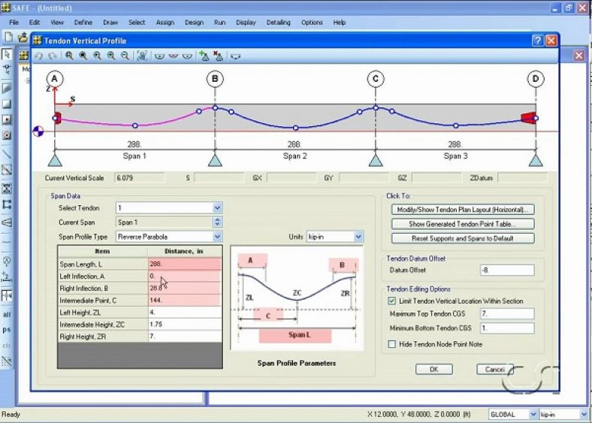Expand the Span Profile Type dropdown
Screen dimensions: 592x423
click(217, 237)
